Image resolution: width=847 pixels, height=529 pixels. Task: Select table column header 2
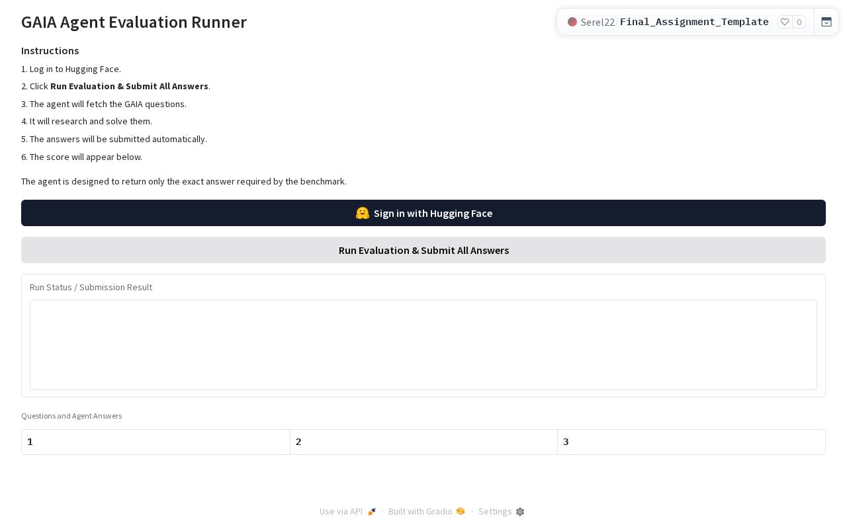click(x=423, y=442)
